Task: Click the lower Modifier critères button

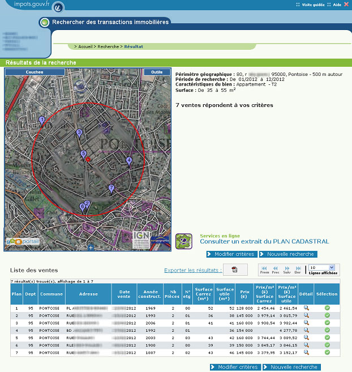Action: click(235, 367)
